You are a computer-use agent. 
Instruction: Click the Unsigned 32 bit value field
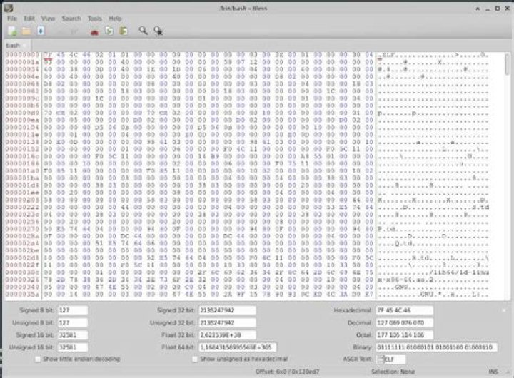tap(227, 322)
